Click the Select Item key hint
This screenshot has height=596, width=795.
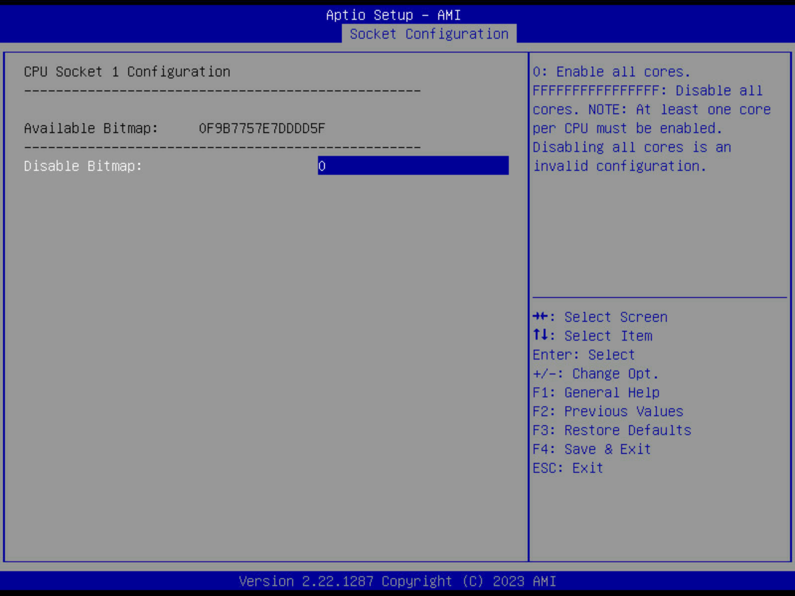pos(593,336)
